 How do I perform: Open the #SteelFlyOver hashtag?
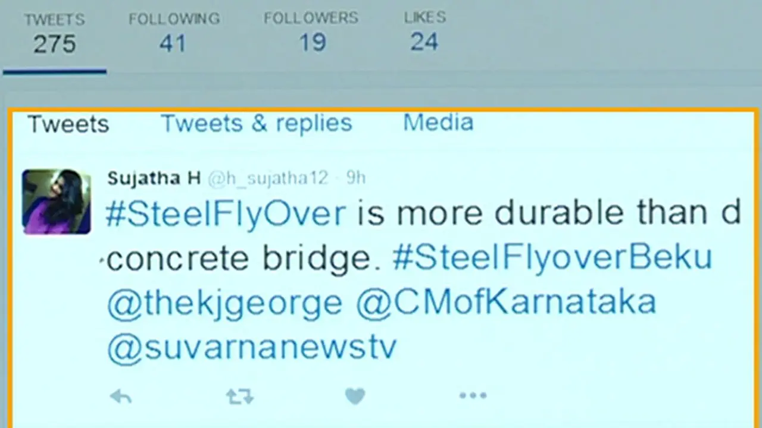click(226, 214)
